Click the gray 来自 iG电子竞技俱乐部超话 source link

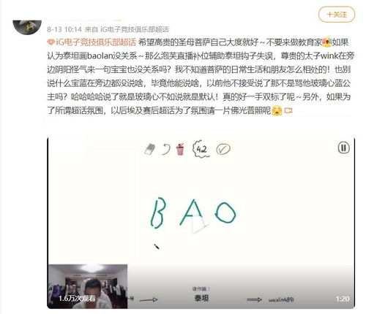point(127,29)
